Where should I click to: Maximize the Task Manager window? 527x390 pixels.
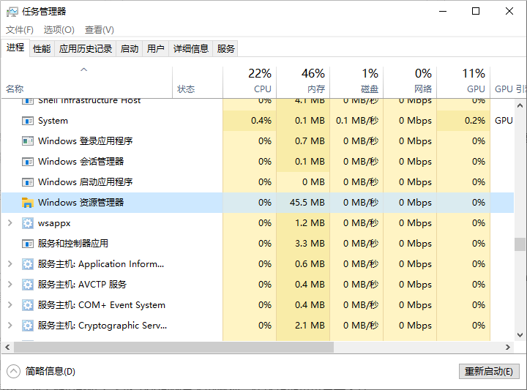click(x=476, y=12)
